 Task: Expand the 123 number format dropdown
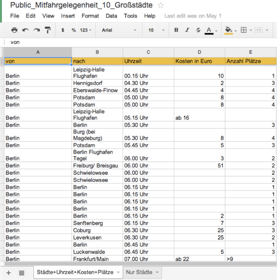pos(86,30)
